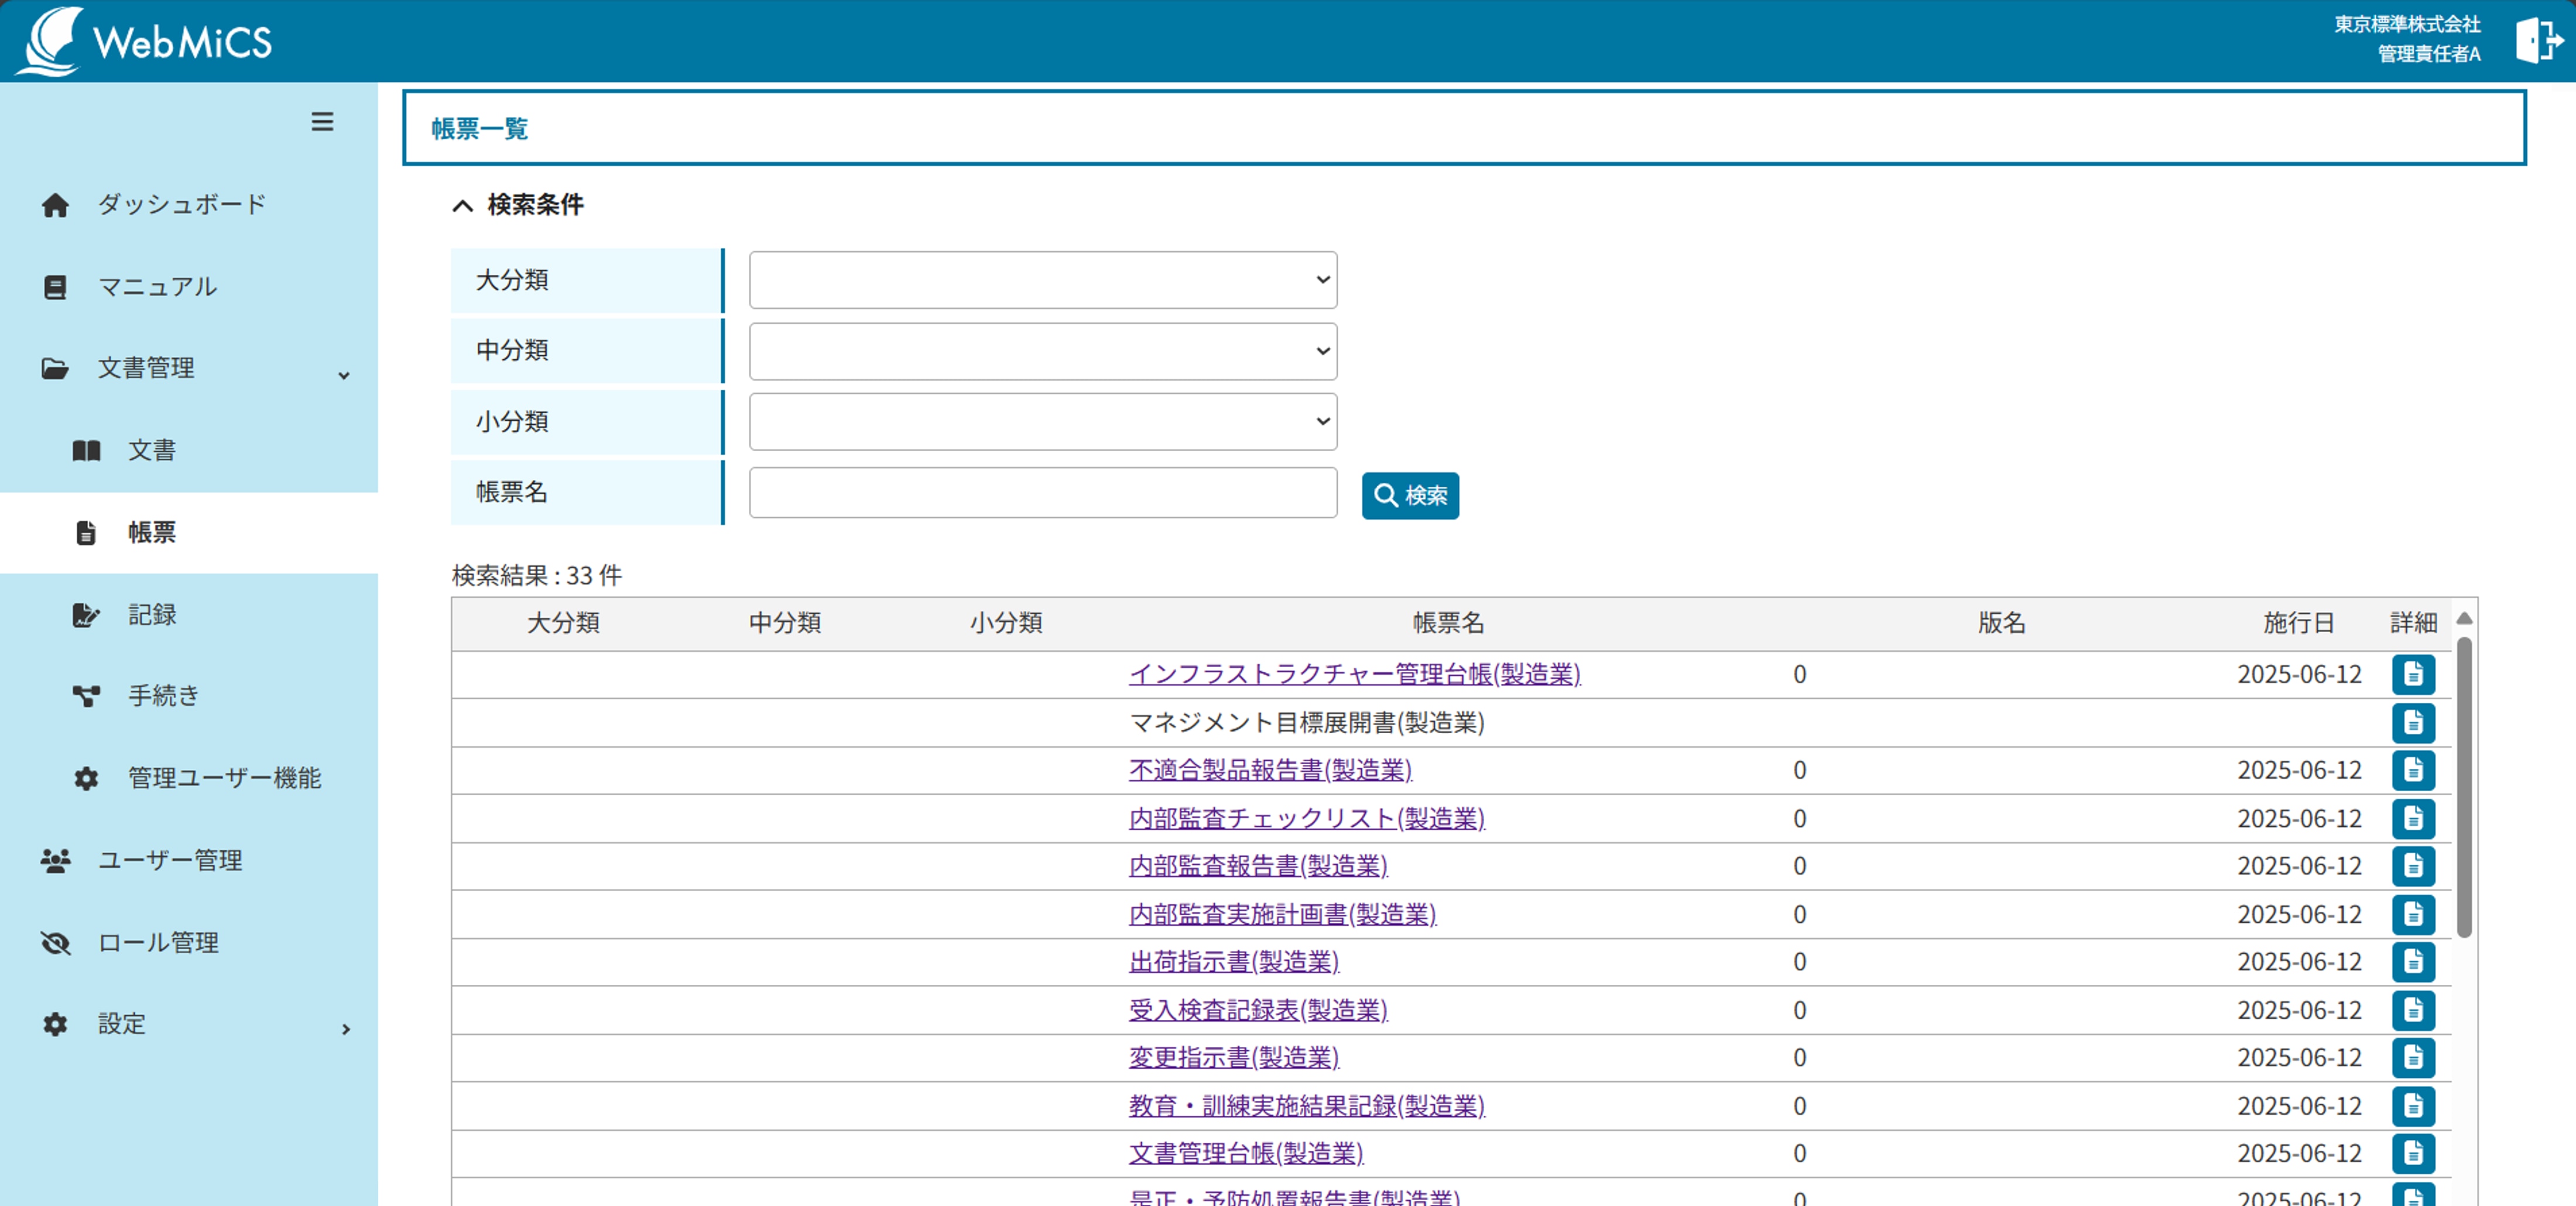
Task: Open 記録 in the sidebar
Action: pos(152,614)
